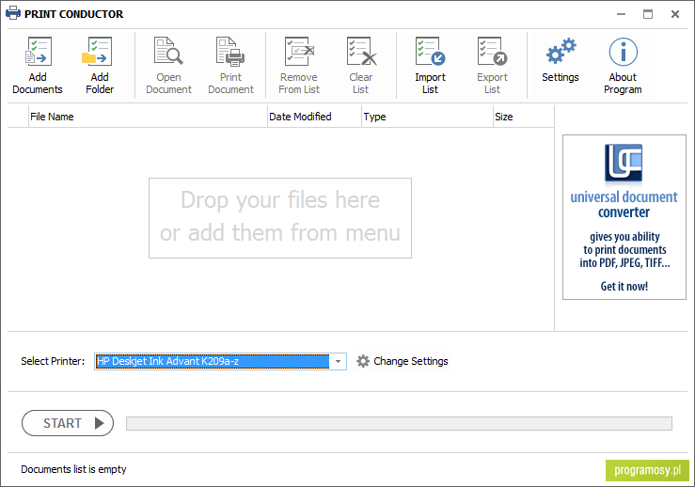Close the Print Conductor window
The width and height of the screenshot is (695, 487).
pos(675,14)
